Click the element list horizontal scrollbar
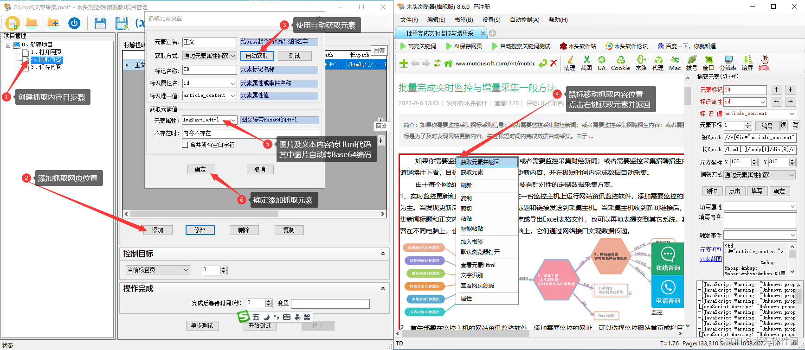The width and height of the screenshot is (805, 350). click(x=254, y=214)
